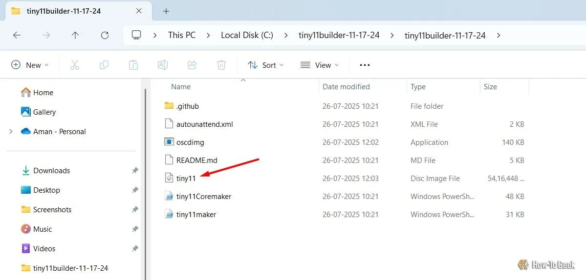The image size is (586, 280).
Task: Select the tiny11builder-11-17-24 window tab
Action: pyautogui.click(x=79, y=11)
